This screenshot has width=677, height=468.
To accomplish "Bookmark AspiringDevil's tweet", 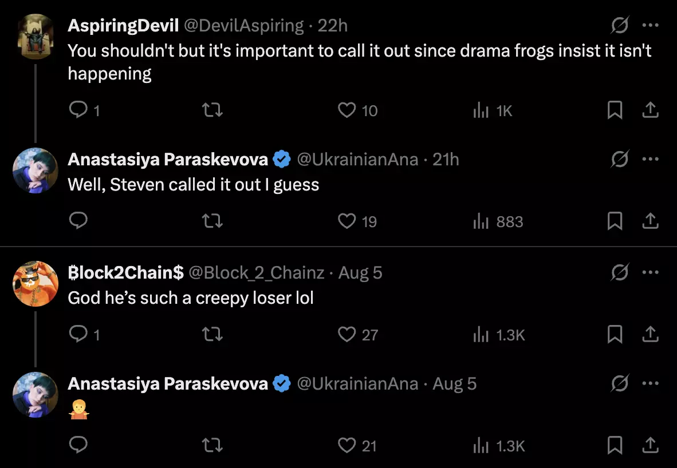I will point(615,110).
